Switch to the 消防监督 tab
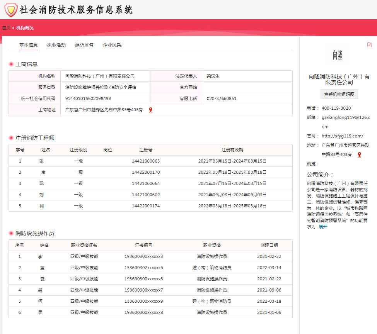The height and width of the screenshot is (334, 377). pyautogui.click(x=84, y=45)
